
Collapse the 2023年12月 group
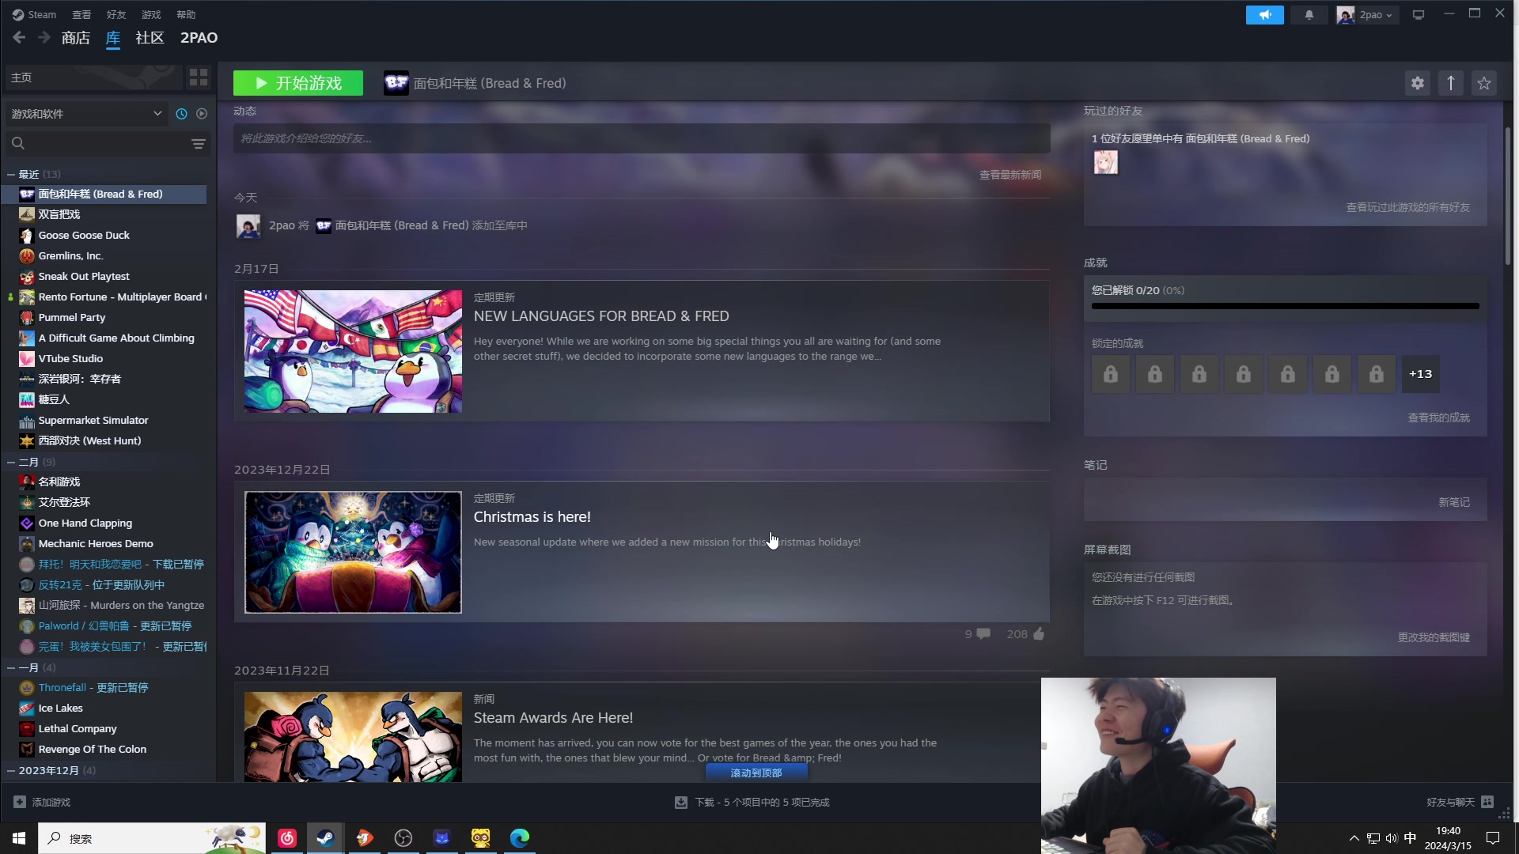11,770
